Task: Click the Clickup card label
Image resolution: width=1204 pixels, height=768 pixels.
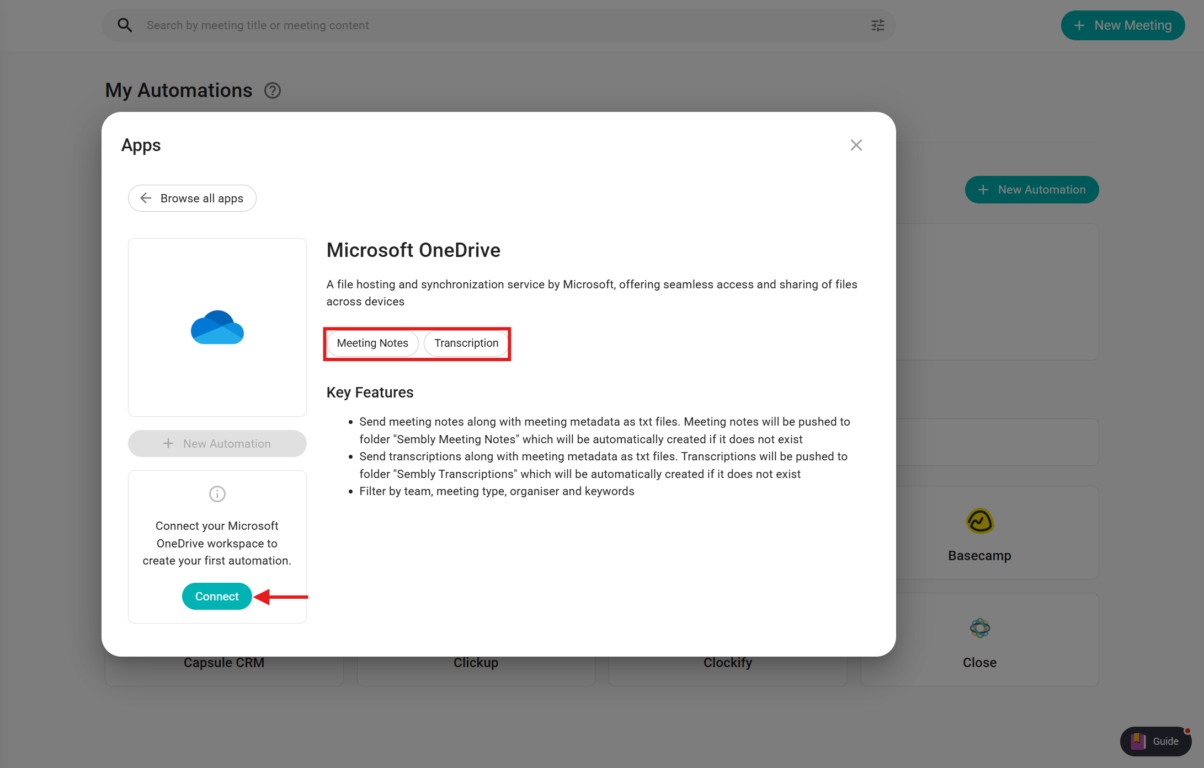Action: coord(476,663)
